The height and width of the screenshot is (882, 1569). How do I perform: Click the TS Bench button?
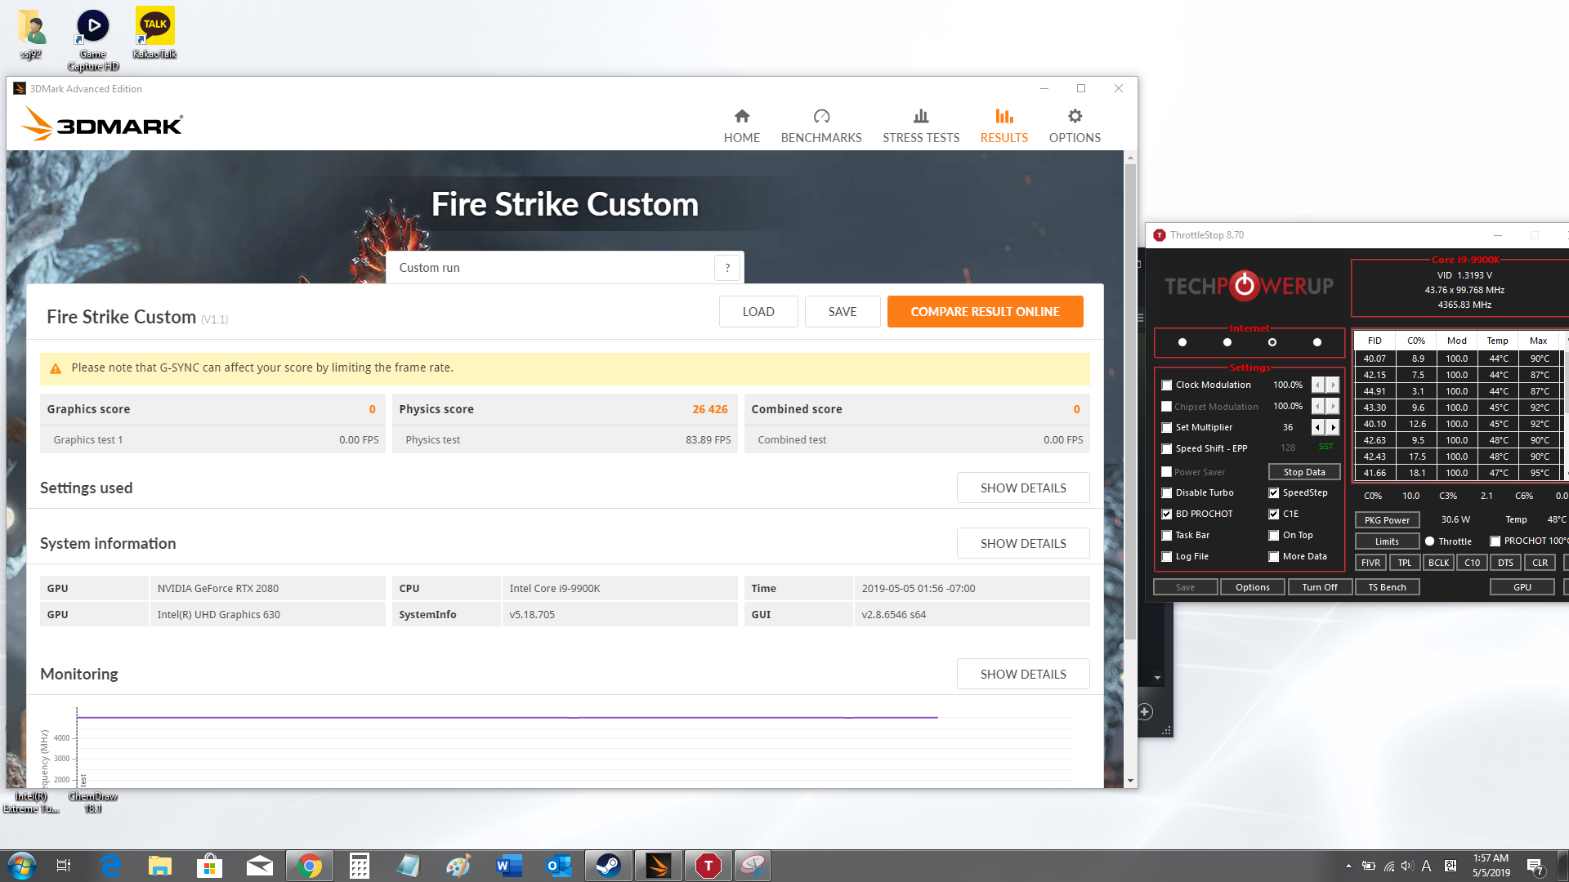click(1387, 587)
